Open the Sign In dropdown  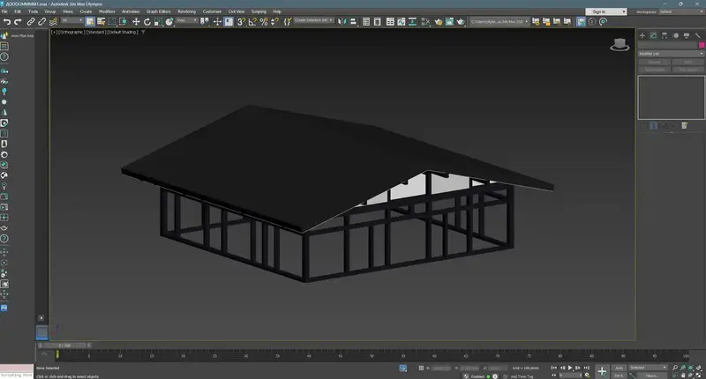click(x=606, y=11)
